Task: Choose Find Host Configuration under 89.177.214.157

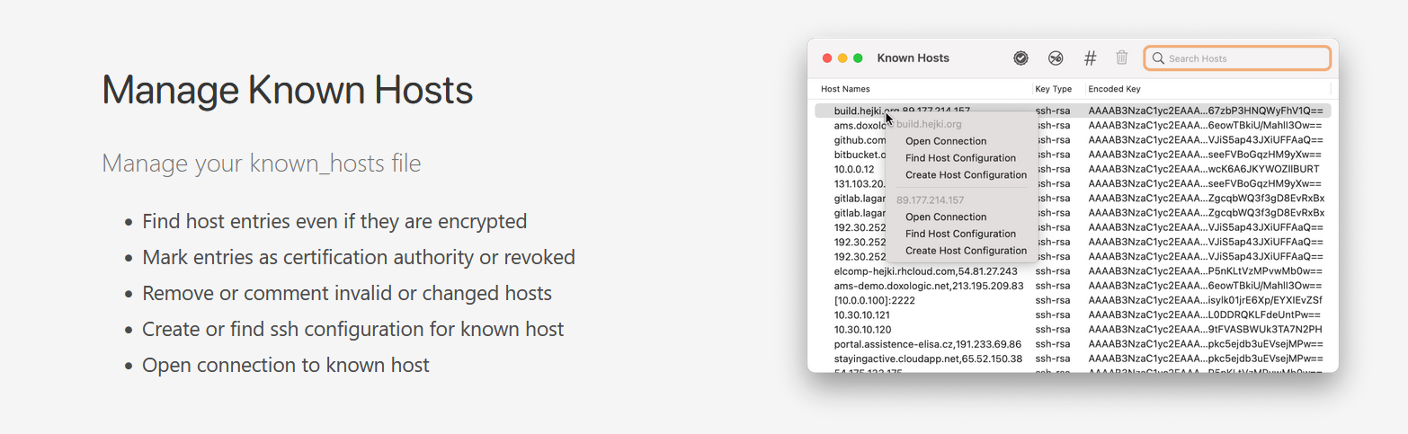Action: coord(960,234)
